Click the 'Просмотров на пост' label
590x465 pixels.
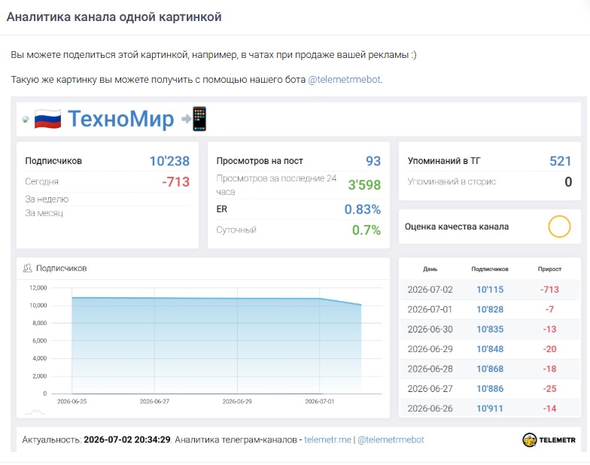[x=260, y=161]
